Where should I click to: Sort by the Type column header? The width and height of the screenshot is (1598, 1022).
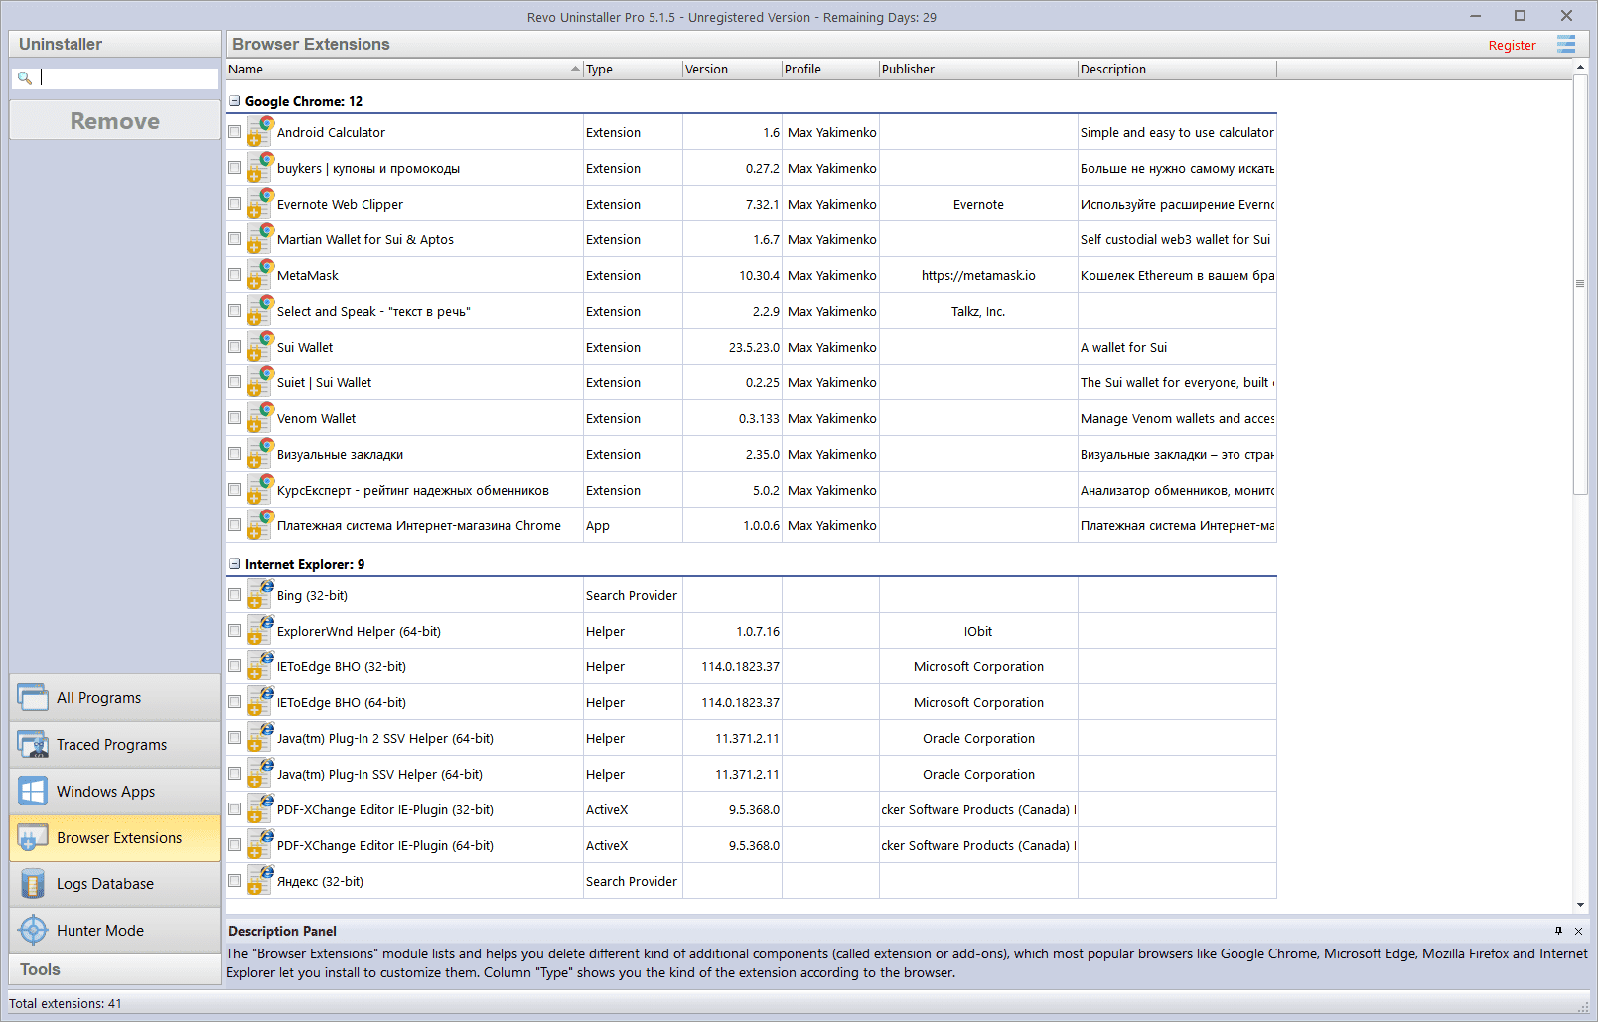pos(633,70)
